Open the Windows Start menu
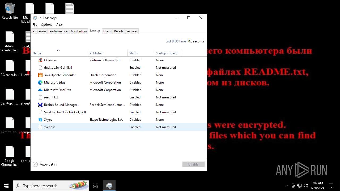 click(x=6, y=186)
